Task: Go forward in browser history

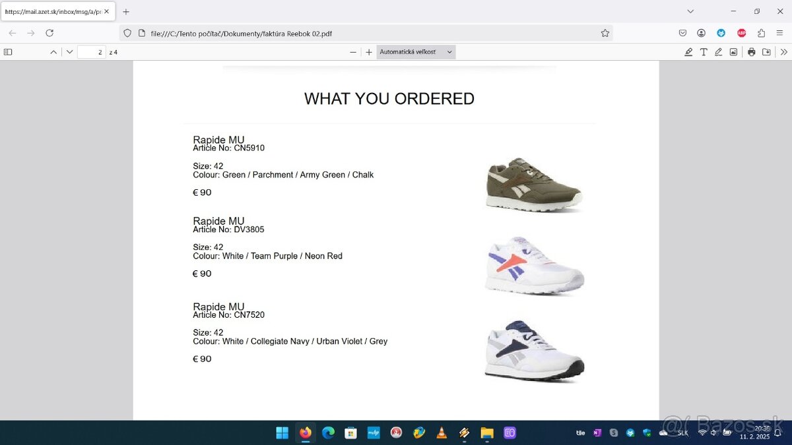Action: [x=30, y=33]
